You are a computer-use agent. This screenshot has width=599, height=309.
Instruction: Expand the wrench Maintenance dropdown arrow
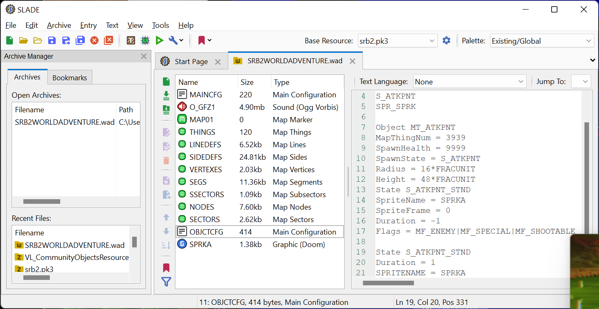pyautogui.click(x=181, y=40)
